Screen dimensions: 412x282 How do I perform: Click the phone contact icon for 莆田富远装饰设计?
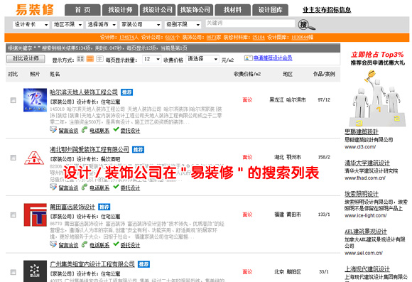pyautogui.click(x=85, y=244)
